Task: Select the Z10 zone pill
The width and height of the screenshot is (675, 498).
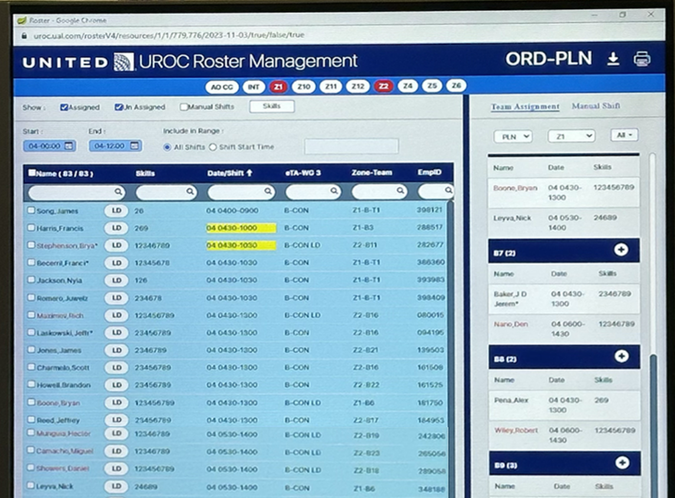Action: [304, 87]
